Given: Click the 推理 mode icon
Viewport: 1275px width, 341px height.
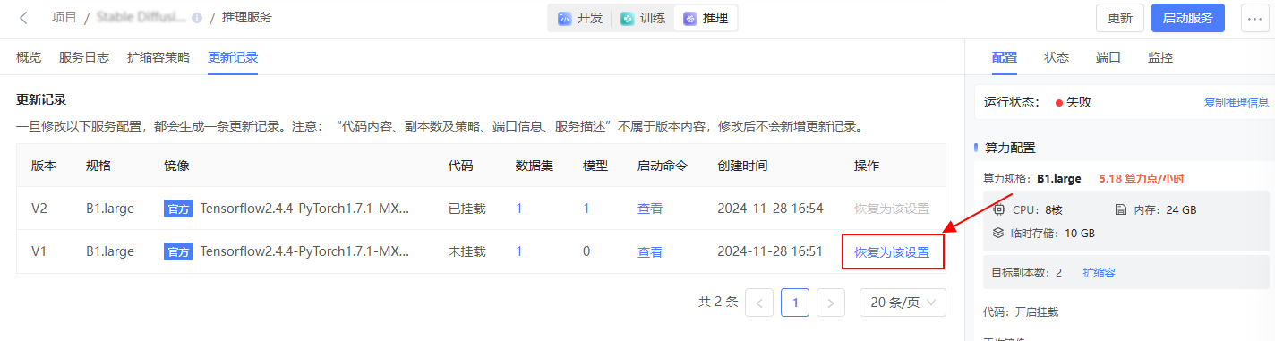Looking at the screenshot, I should (689, 18).
